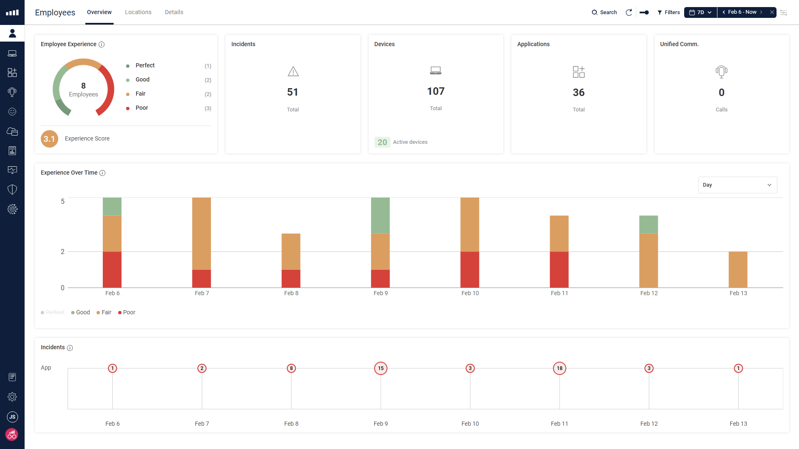
Task: Open the shield security sidebar icon
Action: 12,190
